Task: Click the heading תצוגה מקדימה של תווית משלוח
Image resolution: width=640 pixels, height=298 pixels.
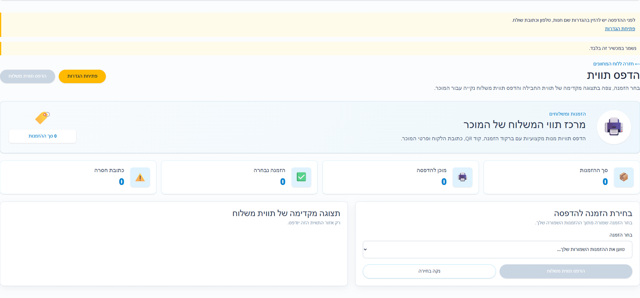Action: pos(286,213)
